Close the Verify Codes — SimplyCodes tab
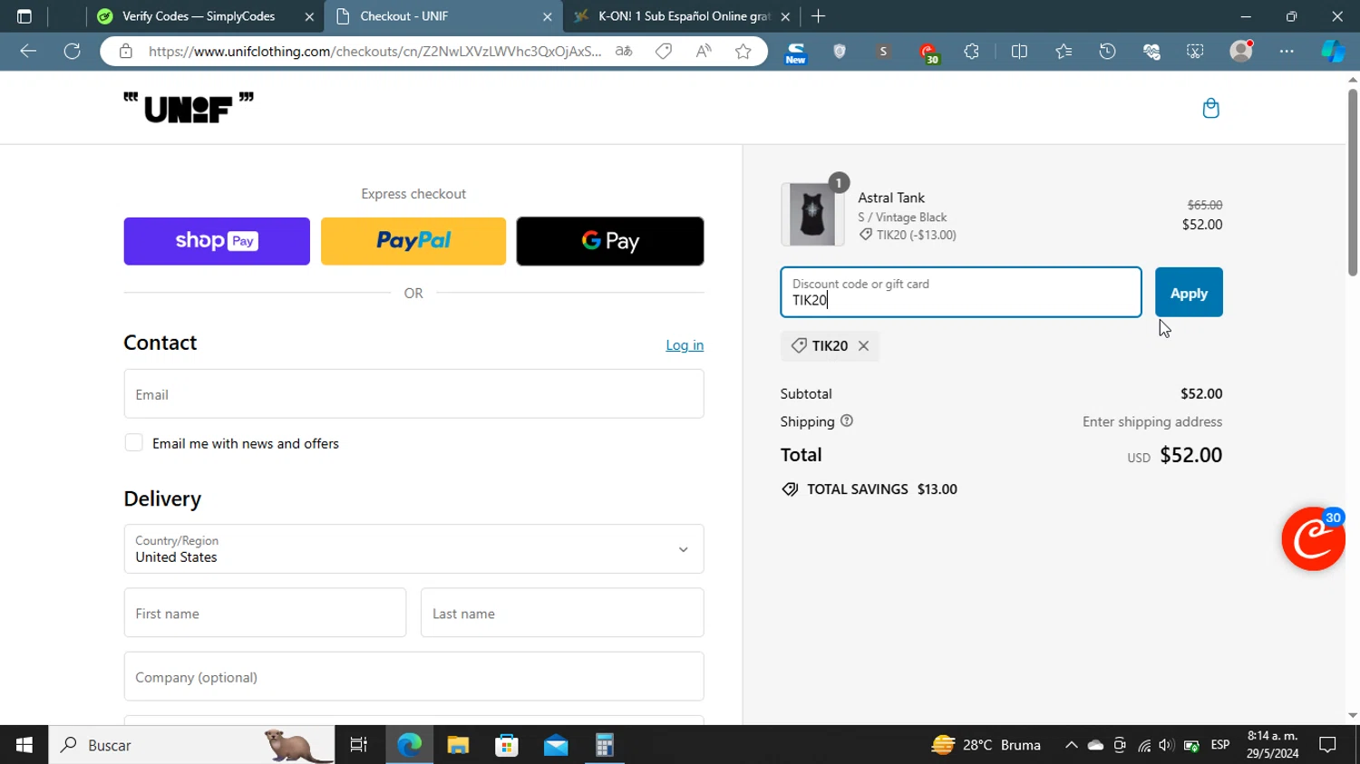Image resolution: width=1360 pixels, height=764 pixels. coord(309,16)
